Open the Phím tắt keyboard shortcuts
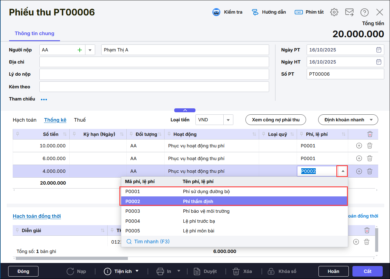 [x=298, y=12]
